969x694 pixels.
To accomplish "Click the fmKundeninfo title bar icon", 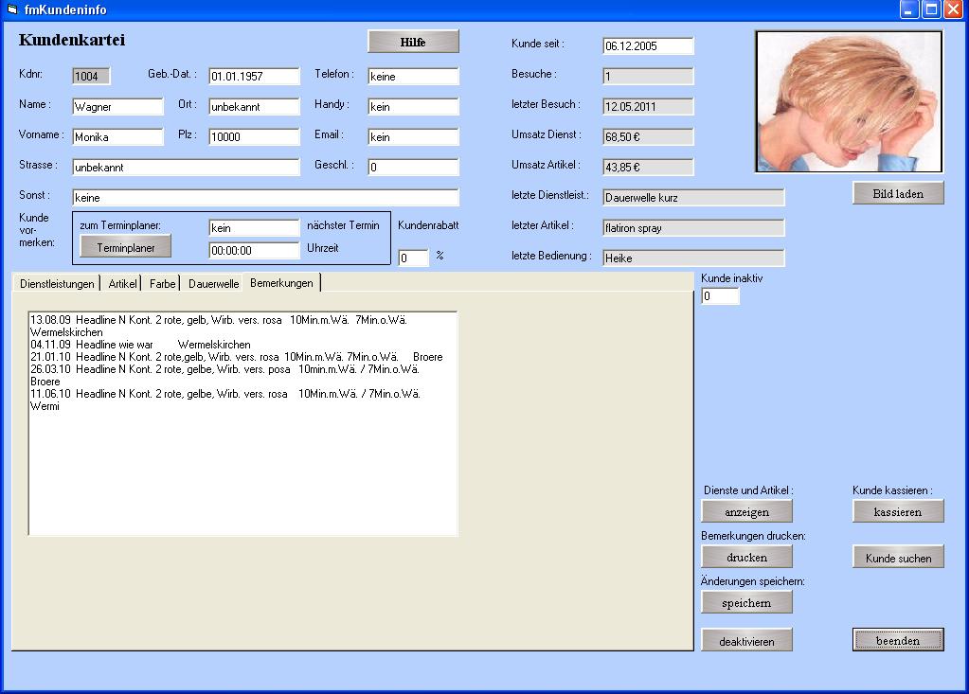I will click(12, 9).
